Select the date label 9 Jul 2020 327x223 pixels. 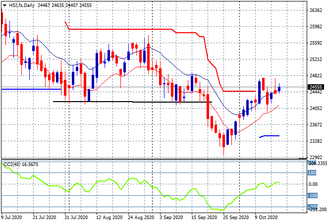(x=11, y=218)
